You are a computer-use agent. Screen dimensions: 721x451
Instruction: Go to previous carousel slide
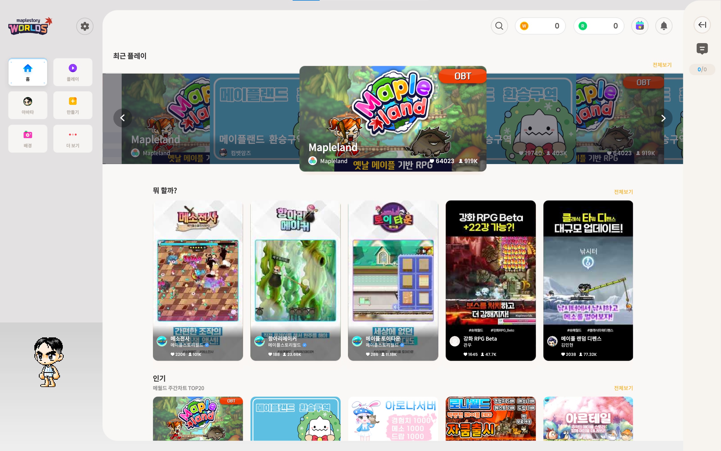[x=123, y=118]
